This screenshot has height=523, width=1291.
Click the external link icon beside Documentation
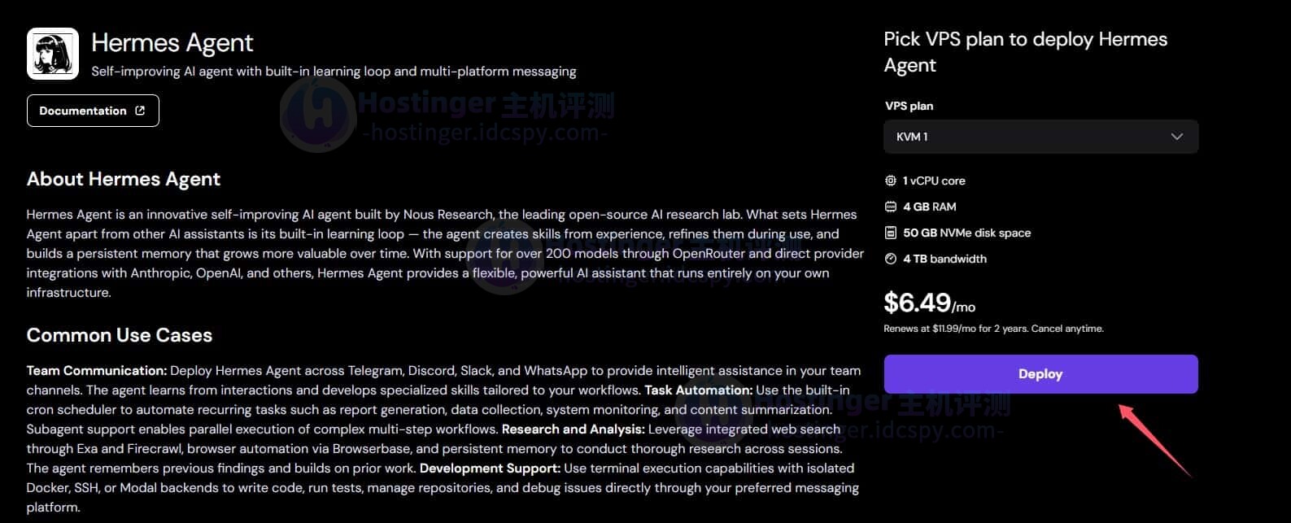[140, 111]
